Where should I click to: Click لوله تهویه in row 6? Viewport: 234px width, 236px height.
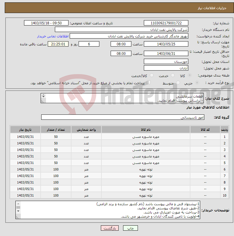[146, 170]
